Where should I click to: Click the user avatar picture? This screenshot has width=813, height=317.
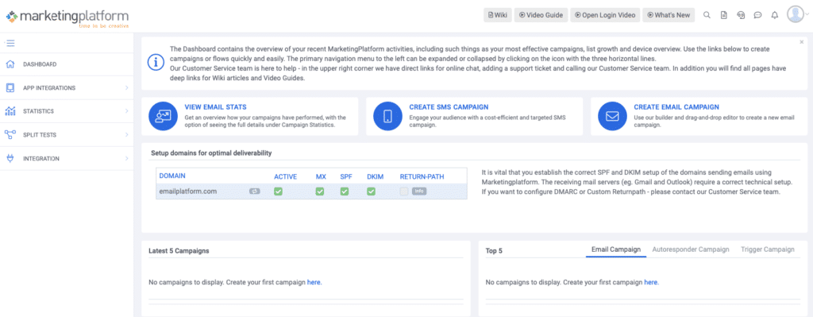point(795,14)
